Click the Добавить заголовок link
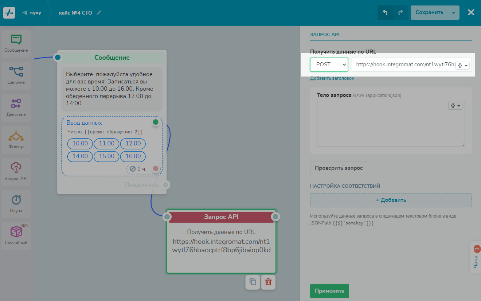Viewport: 481px width, 301px height. [x=332, y=78]
